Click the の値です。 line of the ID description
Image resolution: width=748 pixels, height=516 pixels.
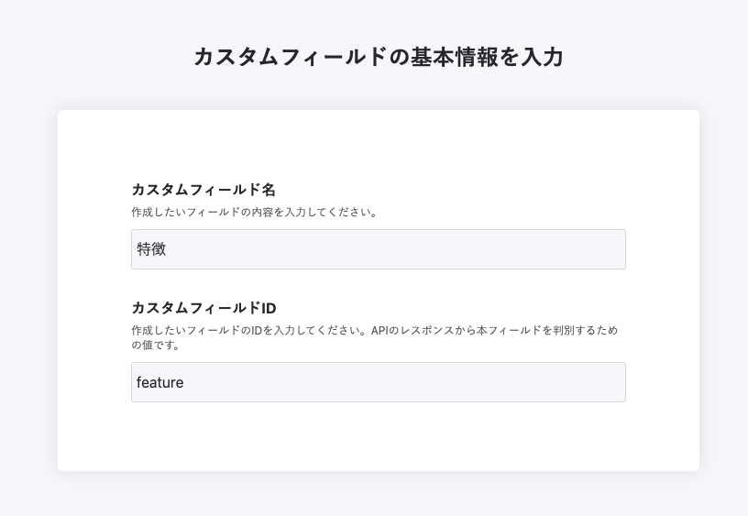155,346
